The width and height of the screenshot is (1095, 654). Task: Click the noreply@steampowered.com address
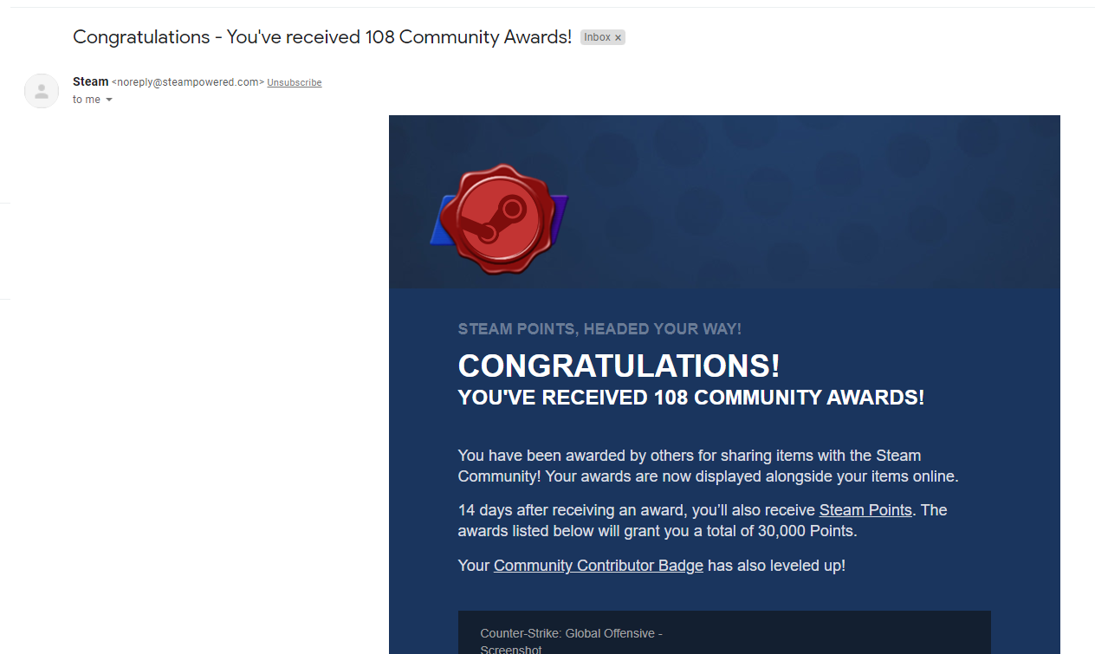[x=188, y=82]
